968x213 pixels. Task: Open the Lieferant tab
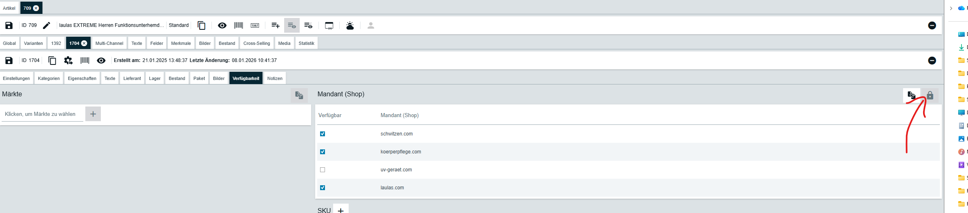(132, 78)
